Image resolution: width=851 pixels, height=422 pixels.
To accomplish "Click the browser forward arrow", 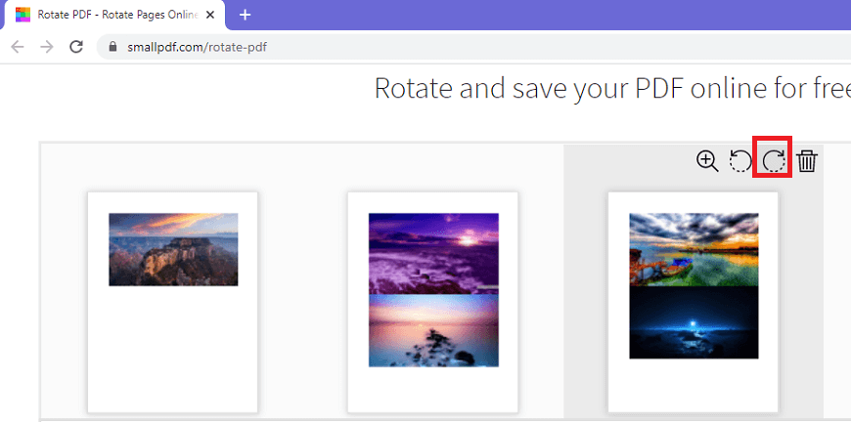I will pos(47,47).
